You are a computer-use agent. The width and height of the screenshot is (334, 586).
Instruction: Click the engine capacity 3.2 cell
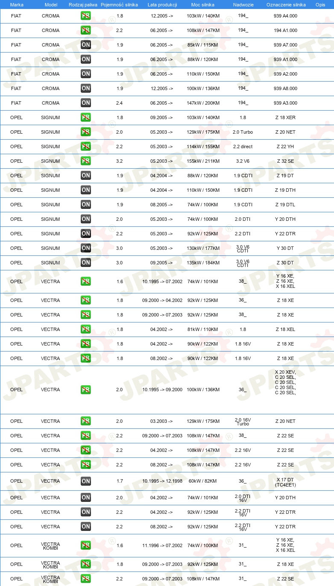pyautogui.click(x=120, y=161)
